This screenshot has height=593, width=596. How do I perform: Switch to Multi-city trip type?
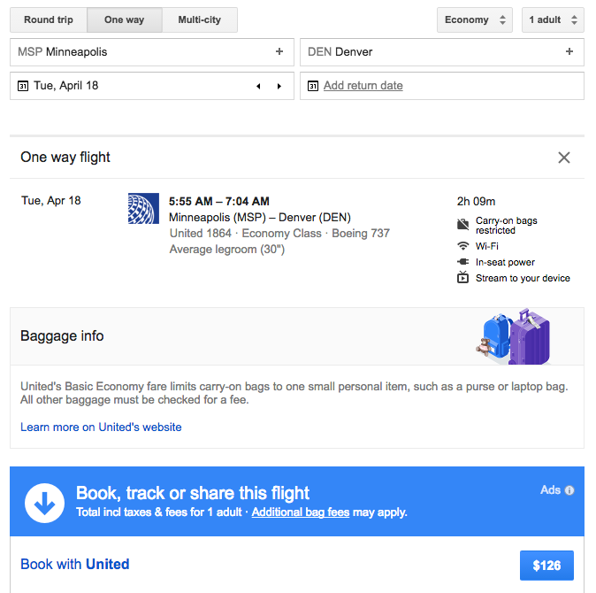[200, 19]
